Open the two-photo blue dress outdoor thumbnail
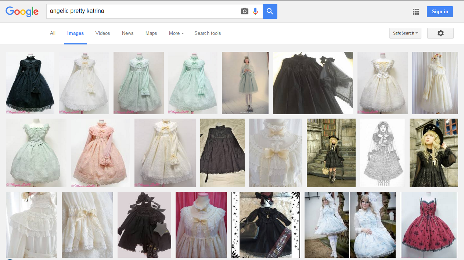This screenshot has height=260, width=464. 350,225
